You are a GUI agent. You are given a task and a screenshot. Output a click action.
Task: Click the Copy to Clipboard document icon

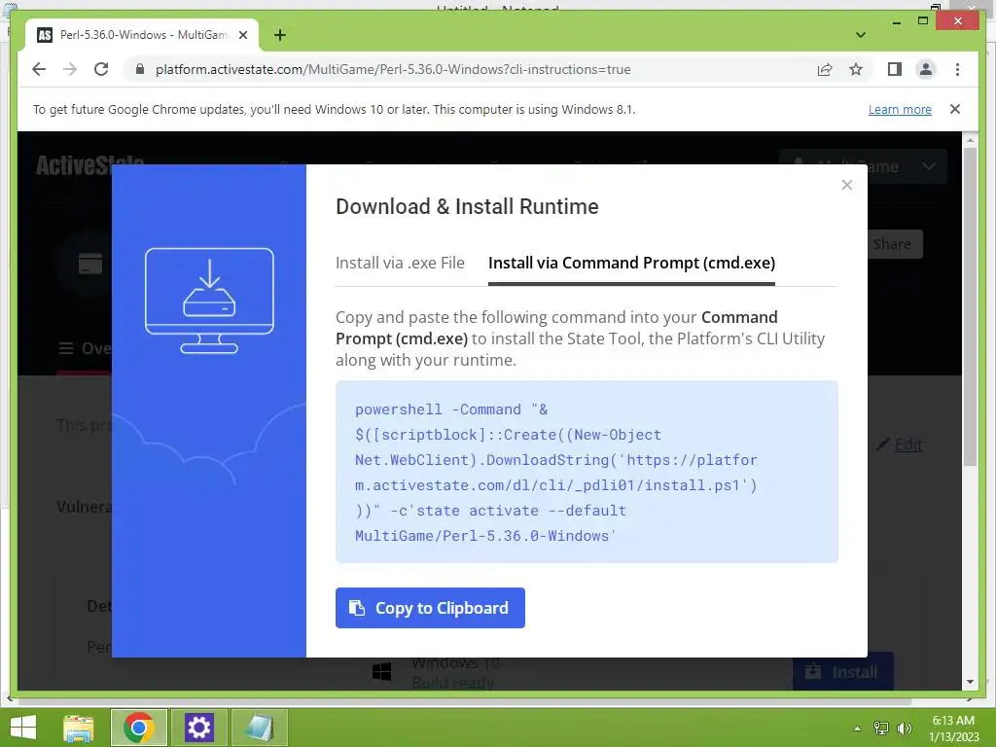pos(357,608)
